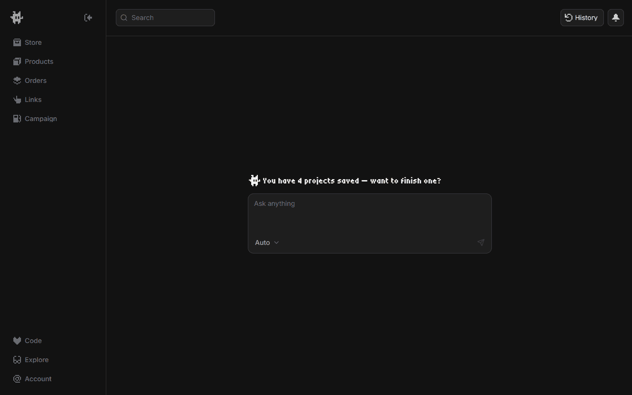Expand the chevron next to Auto
Viewport: 632px width, 395px height.
(276, 243)
